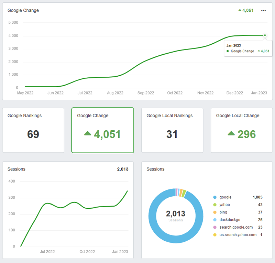Toggle the bing legend label
This screenshot has height=263, width=275.
pos(223,212)
